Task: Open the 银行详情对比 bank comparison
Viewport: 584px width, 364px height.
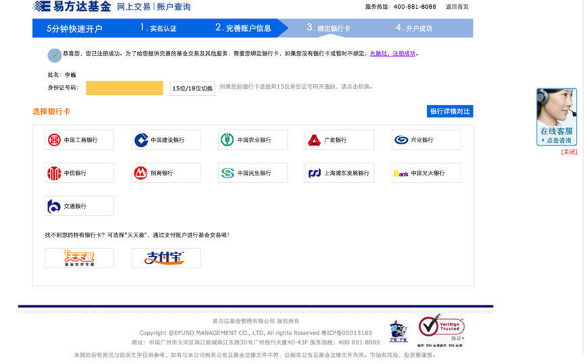Action: coord(450,111)
